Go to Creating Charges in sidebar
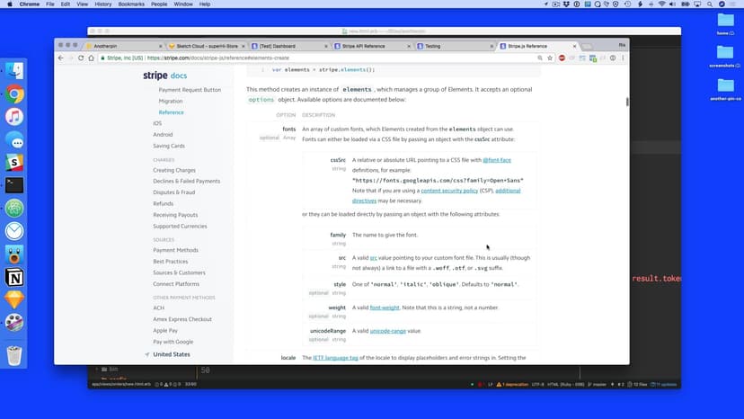Viewport: 744px width, 419px height. click(173, 170)
